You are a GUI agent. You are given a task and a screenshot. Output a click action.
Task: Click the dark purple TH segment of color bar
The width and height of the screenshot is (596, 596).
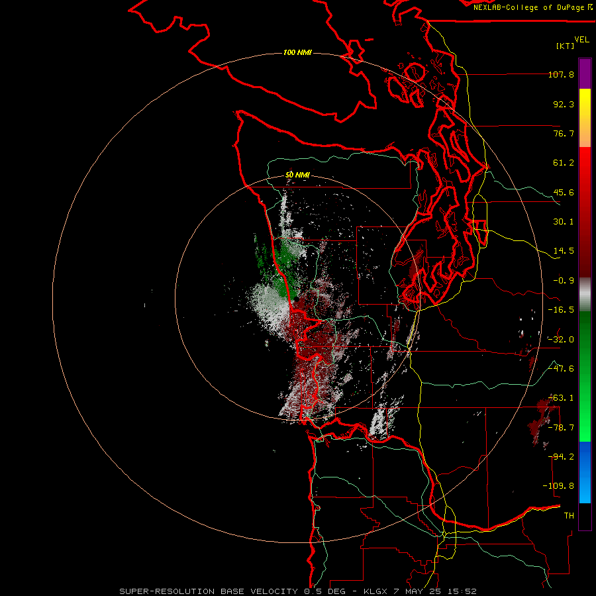(x=585, y=517)
